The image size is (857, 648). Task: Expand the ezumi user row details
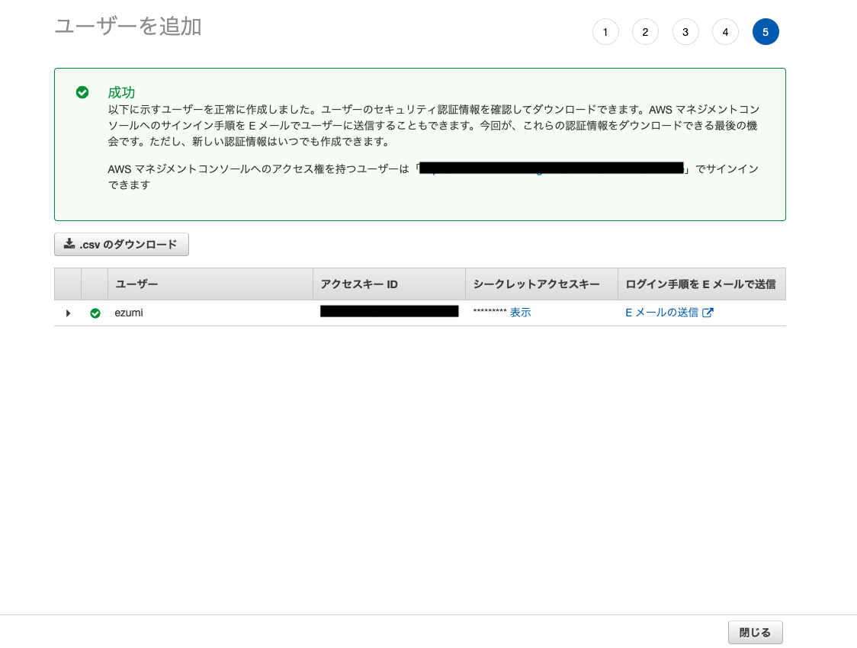(x=68, y=313)
